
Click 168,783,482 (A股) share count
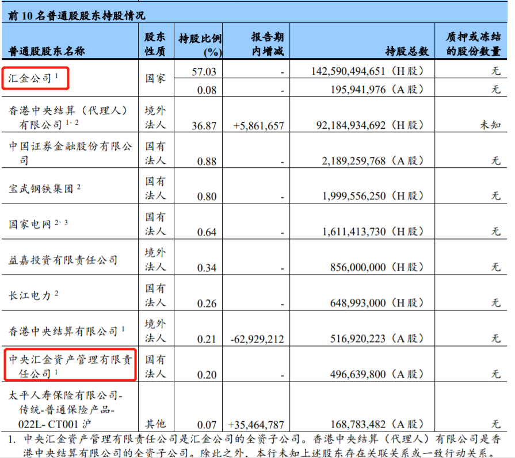coord(377,425)
